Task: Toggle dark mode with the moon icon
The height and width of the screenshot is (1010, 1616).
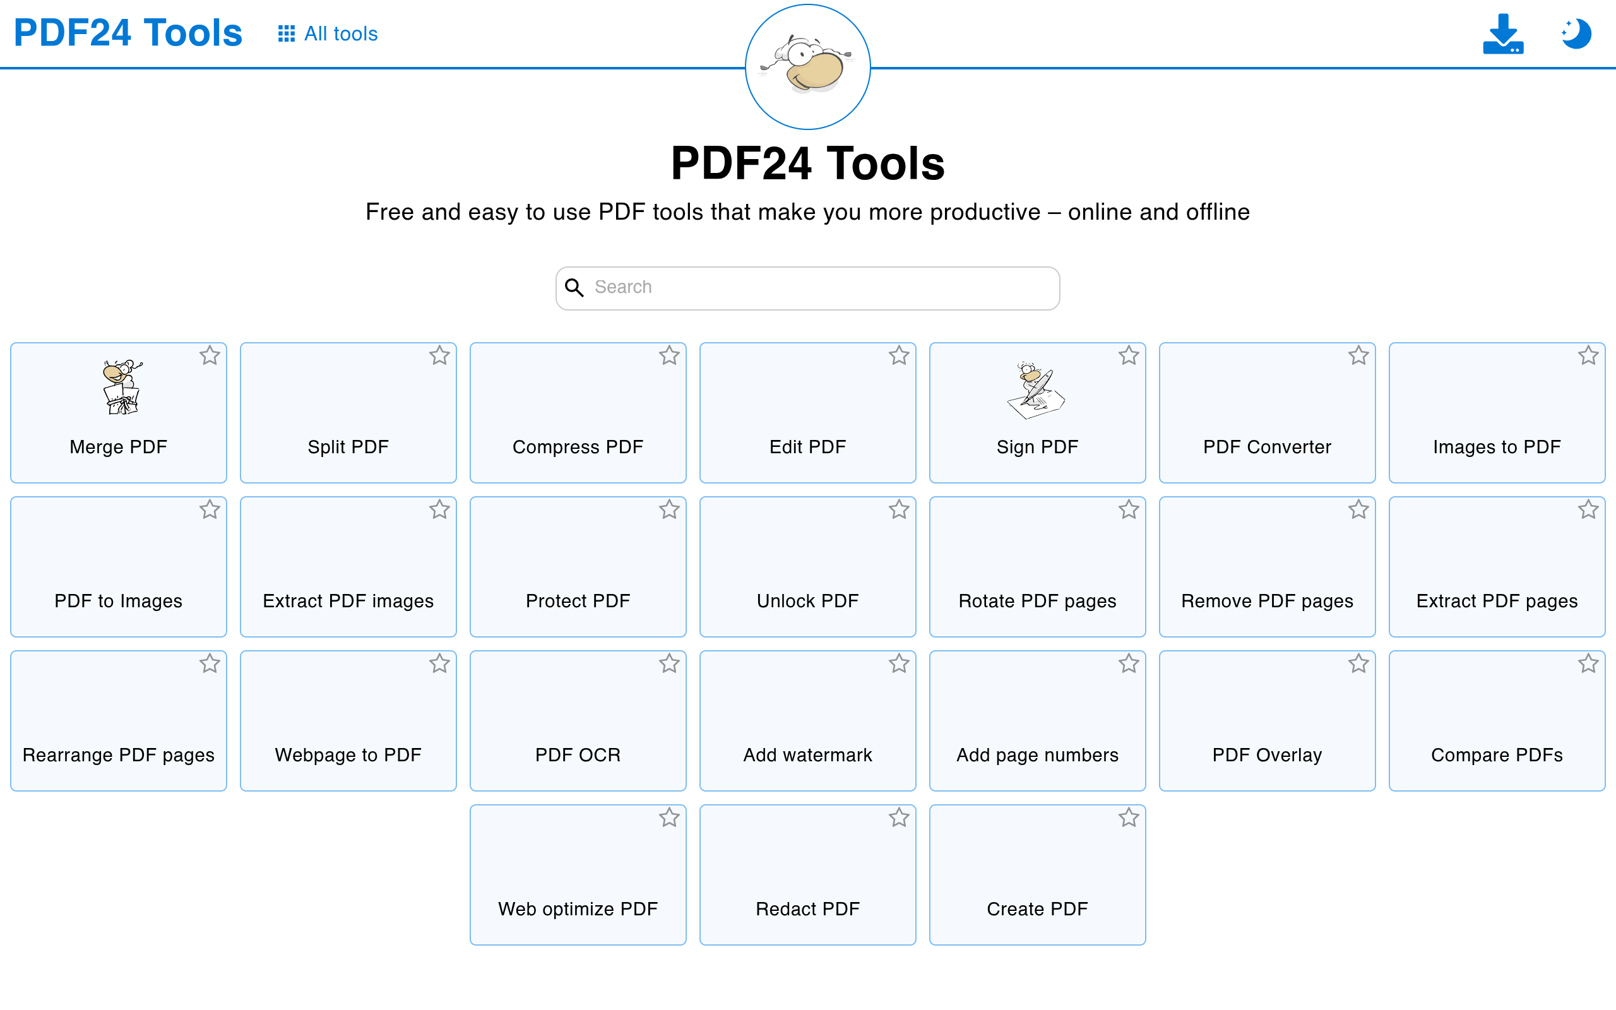Action: pos(1577,34)
